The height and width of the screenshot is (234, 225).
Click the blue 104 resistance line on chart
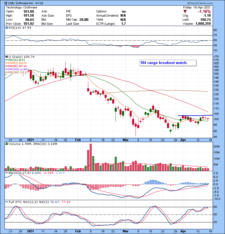(x=195, y=115)
